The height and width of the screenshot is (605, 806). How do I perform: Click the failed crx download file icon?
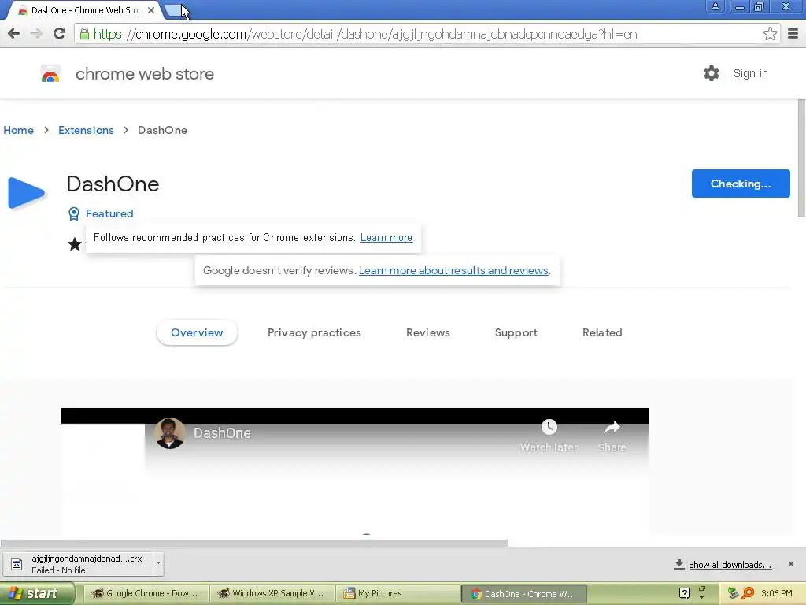[17, 564]
